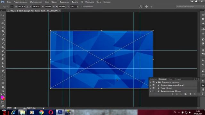This screenshot has height=115, width=205.
Task: Open the Actions panel flyout menu
Action: click(x=198, y=79)
